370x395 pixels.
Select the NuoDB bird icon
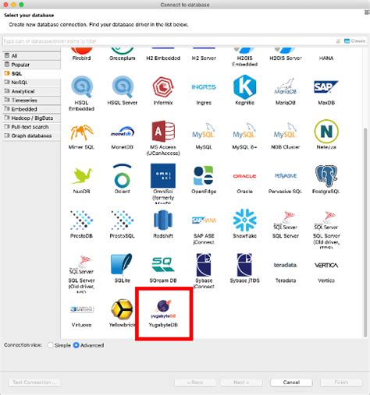click(x=81, y=175)
